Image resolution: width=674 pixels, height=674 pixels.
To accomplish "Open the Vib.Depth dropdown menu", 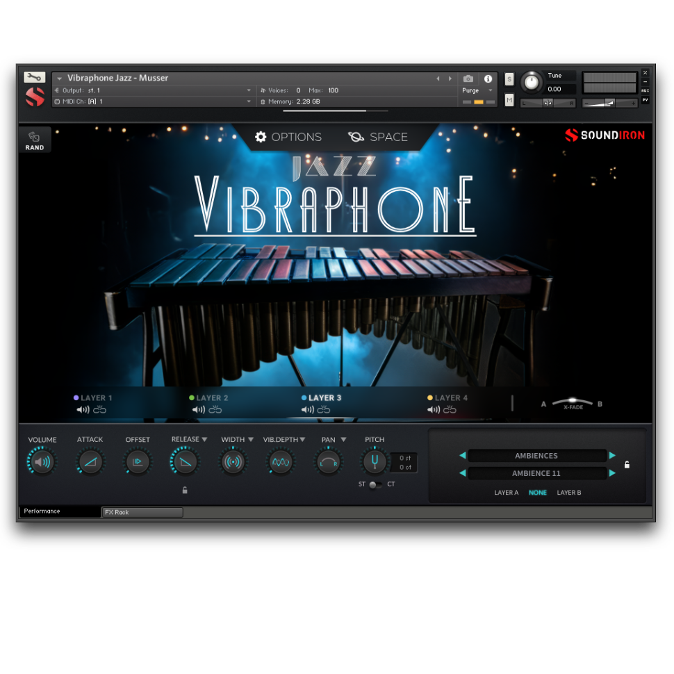I will [x=302, y=439].
